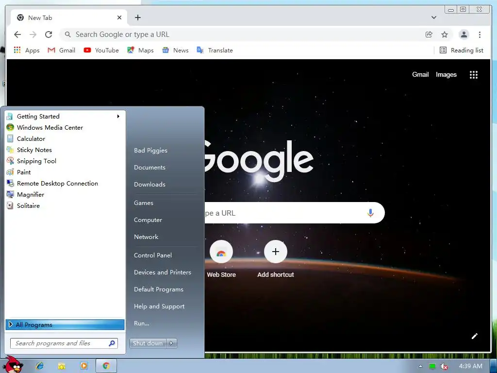Viewport: 497px width, 373px height.
Task: Open Apps bookmark
Action: pos(27,50)
